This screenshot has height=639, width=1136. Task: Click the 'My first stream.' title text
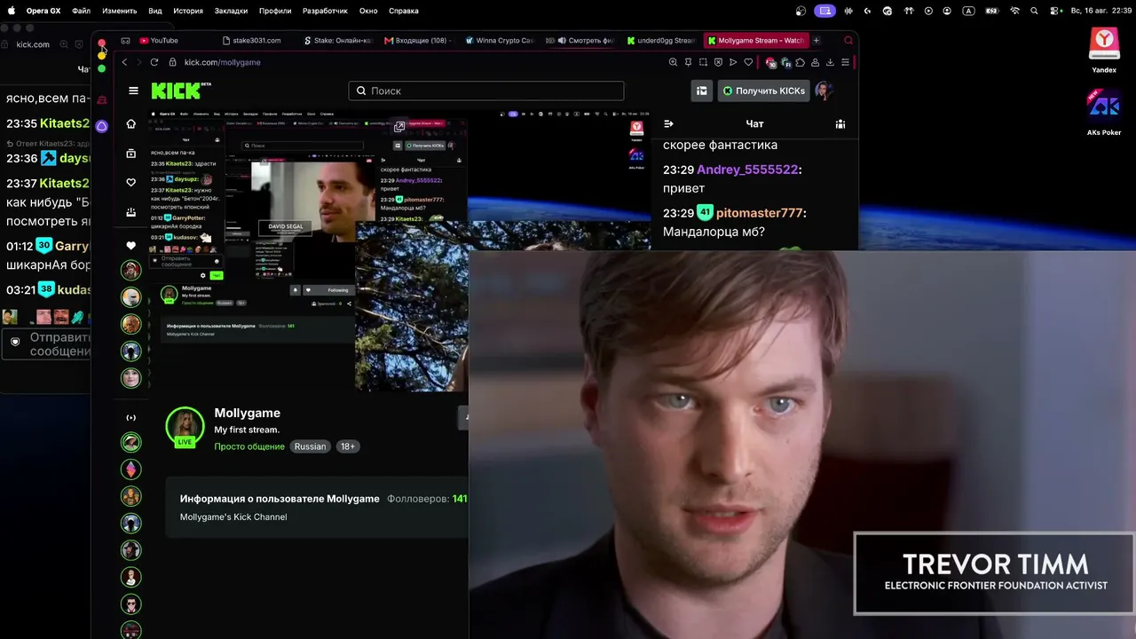[x=247, y=430]
